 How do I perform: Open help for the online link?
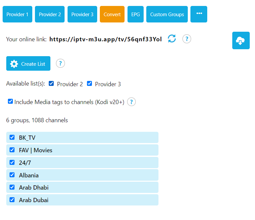187,39
